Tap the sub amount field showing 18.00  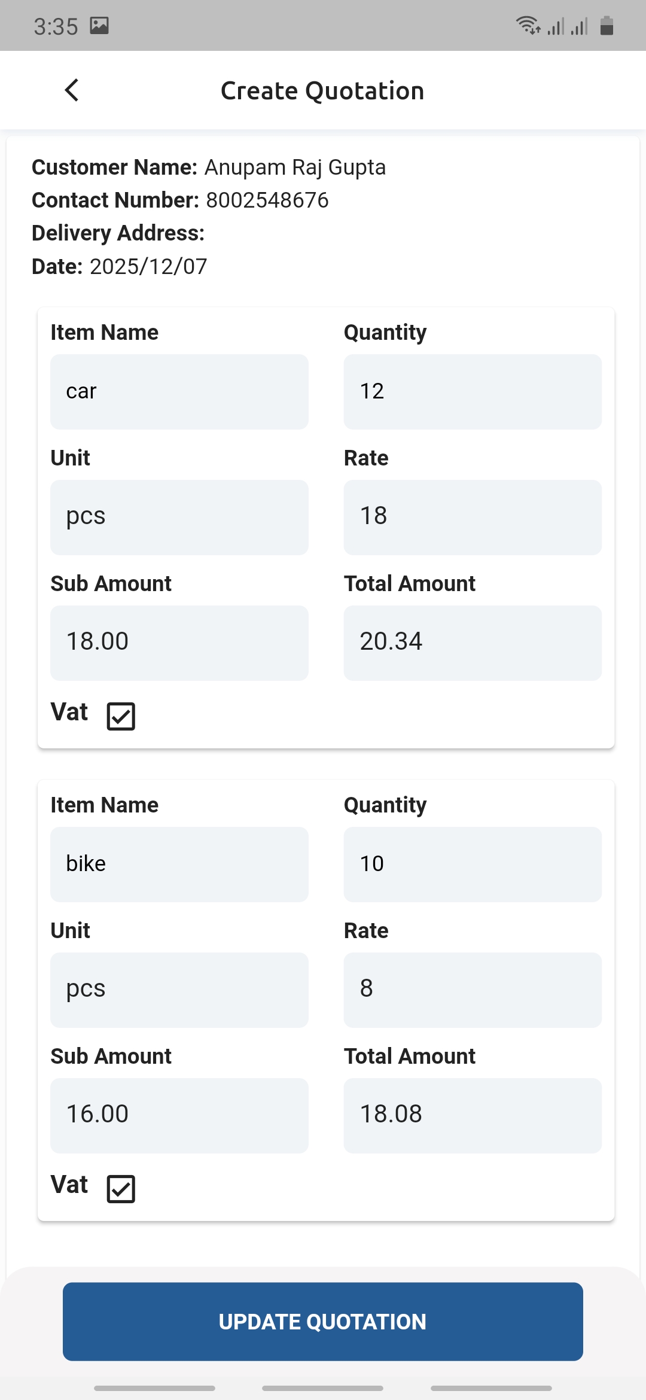click(x=179, y=643)
